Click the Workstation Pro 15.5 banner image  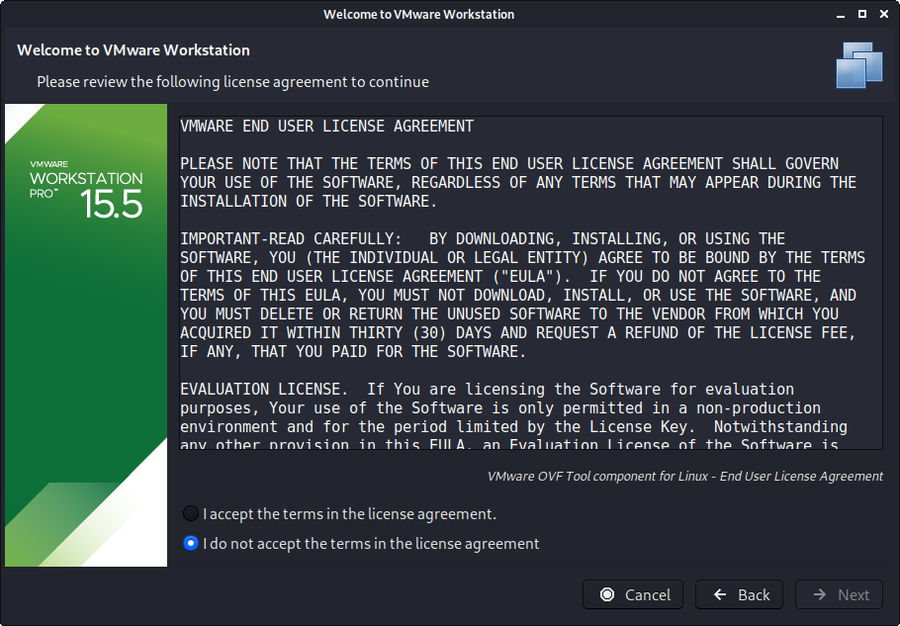click(86, 334)
